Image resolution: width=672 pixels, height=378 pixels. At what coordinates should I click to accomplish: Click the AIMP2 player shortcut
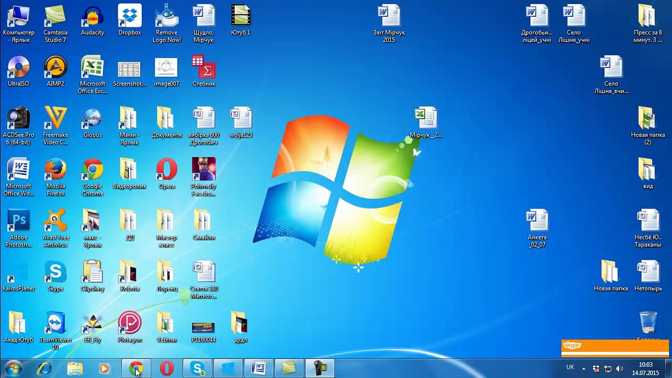tap(56, 72)
